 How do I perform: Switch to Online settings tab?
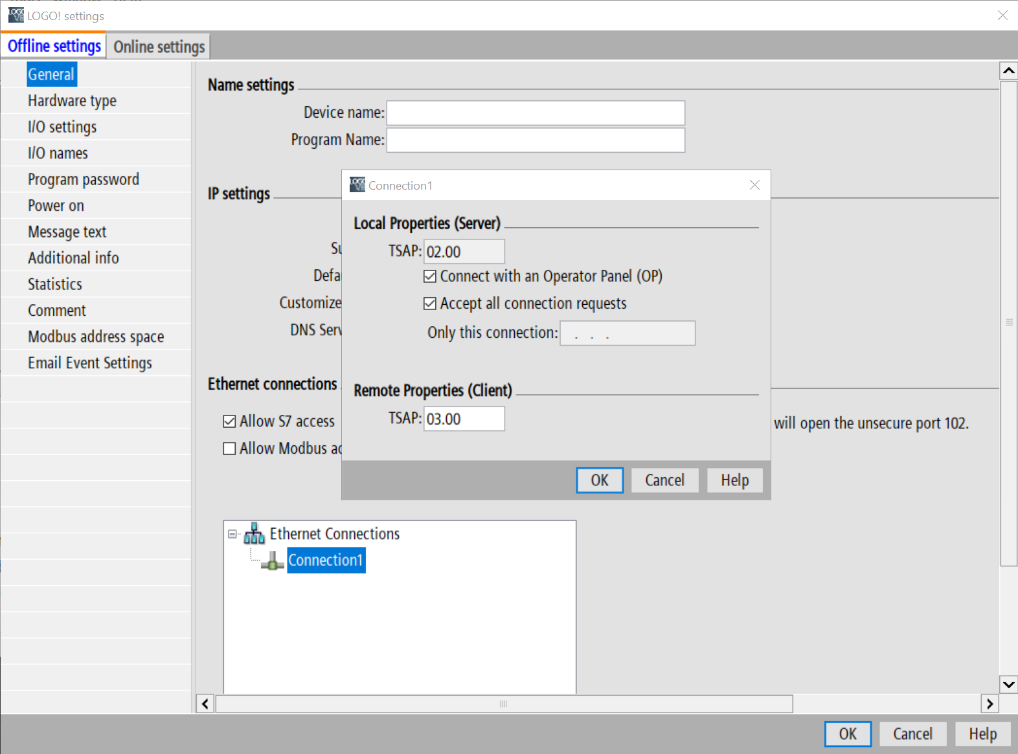click(x=159, y=47)
